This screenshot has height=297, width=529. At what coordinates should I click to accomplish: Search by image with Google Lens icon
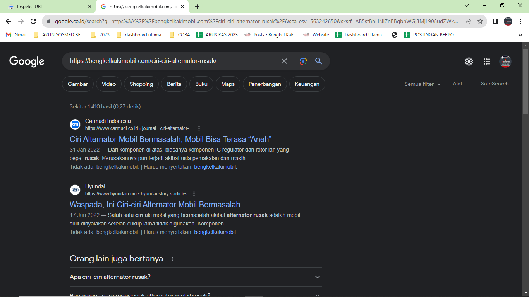303,61
